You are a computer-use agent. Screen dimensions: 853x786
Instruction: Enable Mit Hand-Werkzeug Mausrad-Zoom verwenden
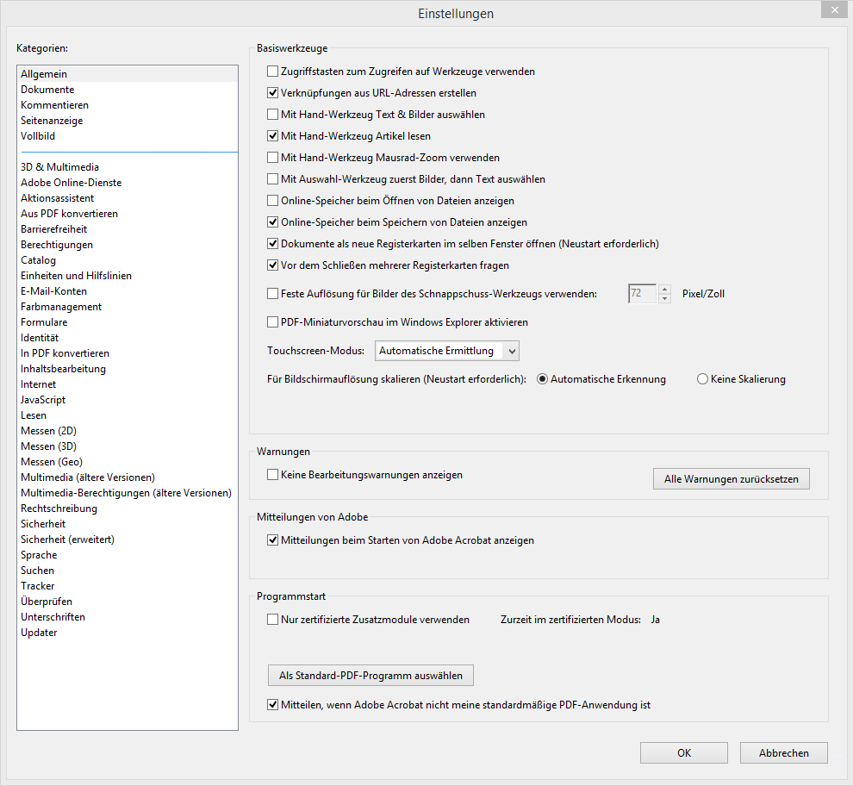pyautogui.click(x=272, y=158)
